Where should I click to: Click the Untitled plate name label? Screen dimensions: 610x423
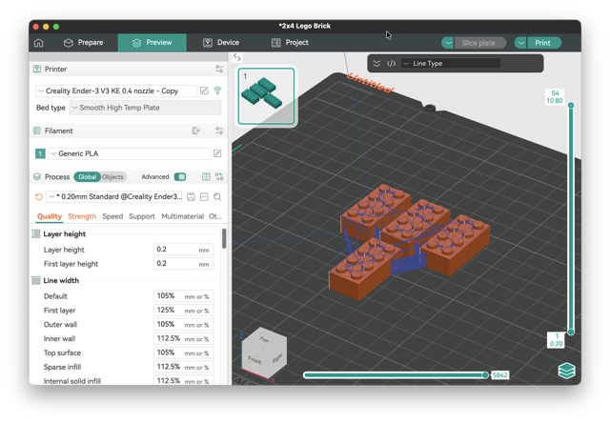click(x=370, y=83)
